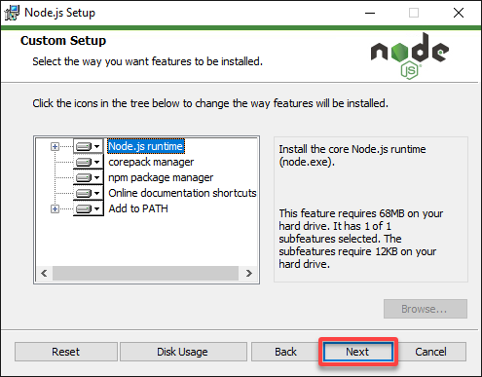Close the Node.js Setup window
Image resolution: width=482 pixels, height=377 pixels.
click(x=459, y=13)
